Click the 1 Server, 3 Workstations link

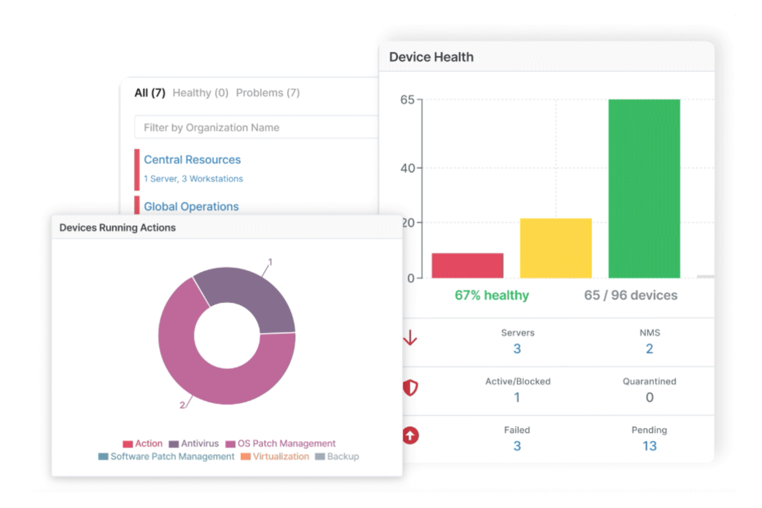coord(193,179)
